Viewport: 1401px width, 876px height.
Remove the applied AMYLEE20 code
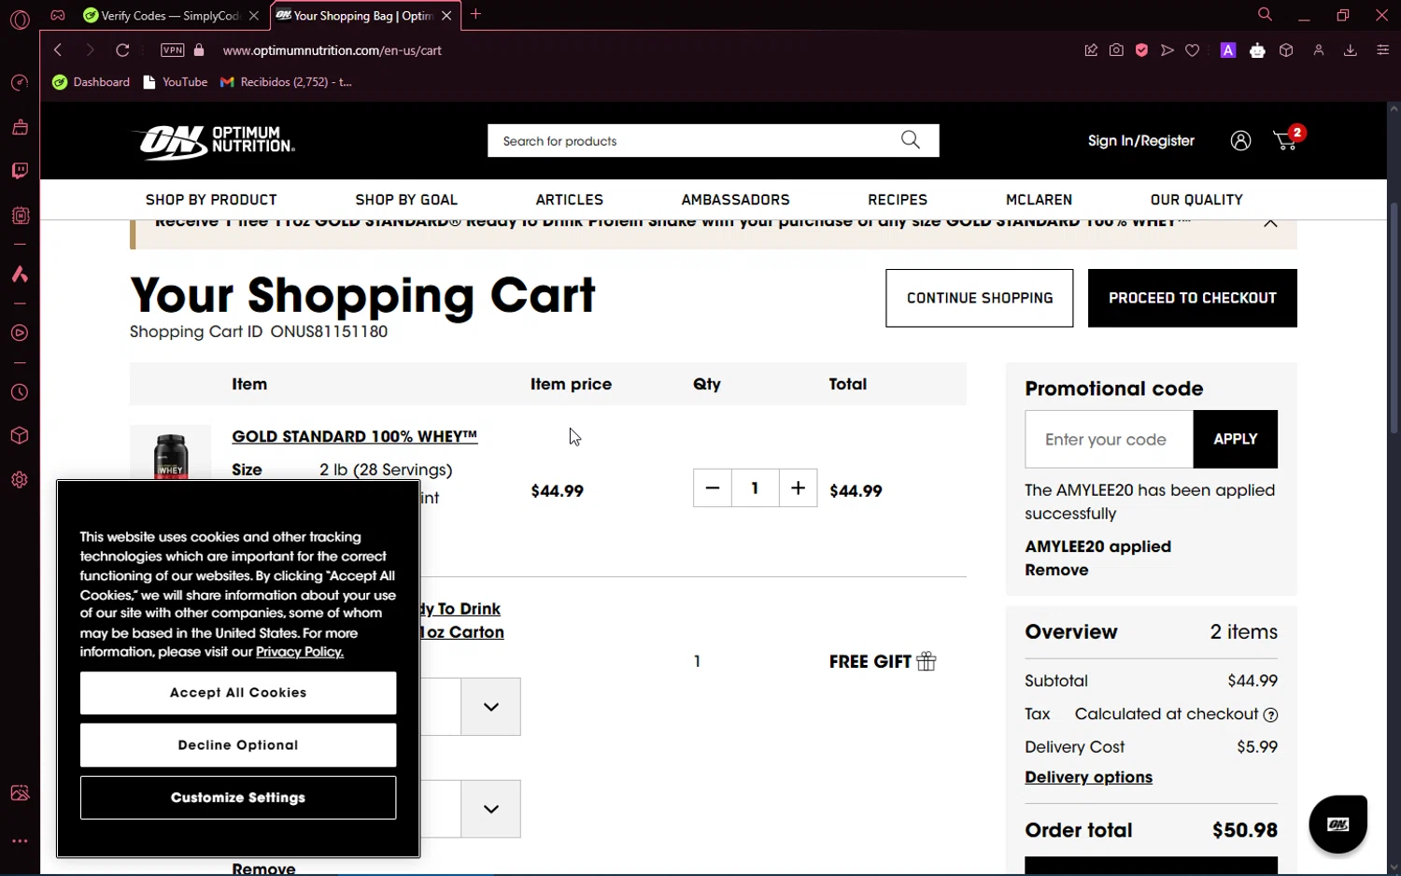pyautogui.click(x=1056, y=570)
